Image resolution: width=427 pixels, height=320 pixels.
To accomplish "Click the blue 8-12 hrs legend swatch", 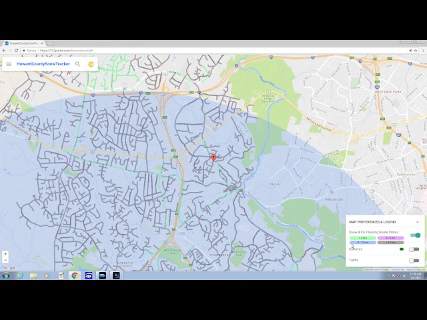I will click(363, 242).
